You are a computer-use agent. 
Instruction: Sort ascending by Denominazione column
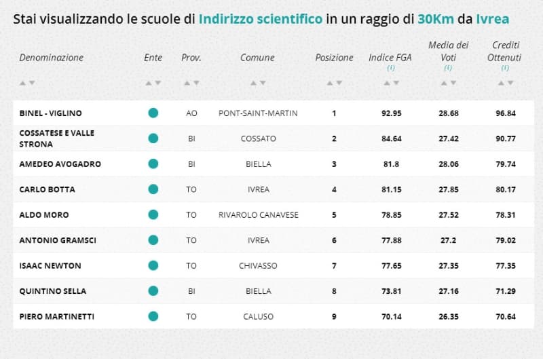tap(22, 83)
